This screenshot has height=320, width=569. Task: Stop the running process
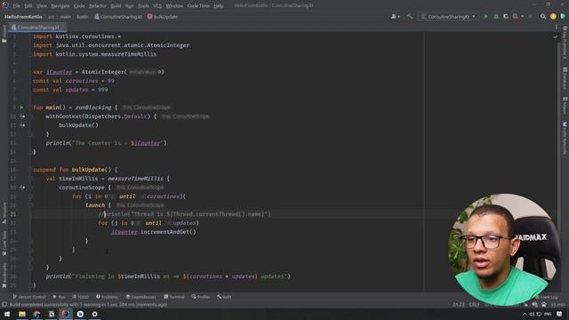point(530,17)
